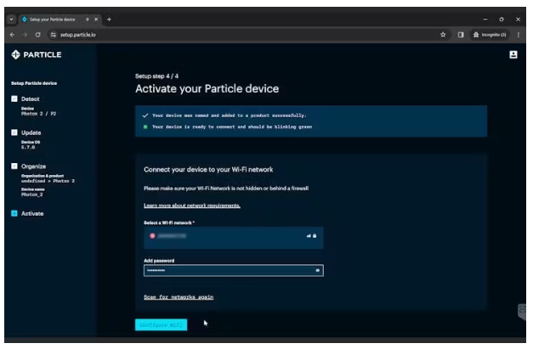Click the success checkmark icon
The image size is (533, 349).
coord(145,115)
